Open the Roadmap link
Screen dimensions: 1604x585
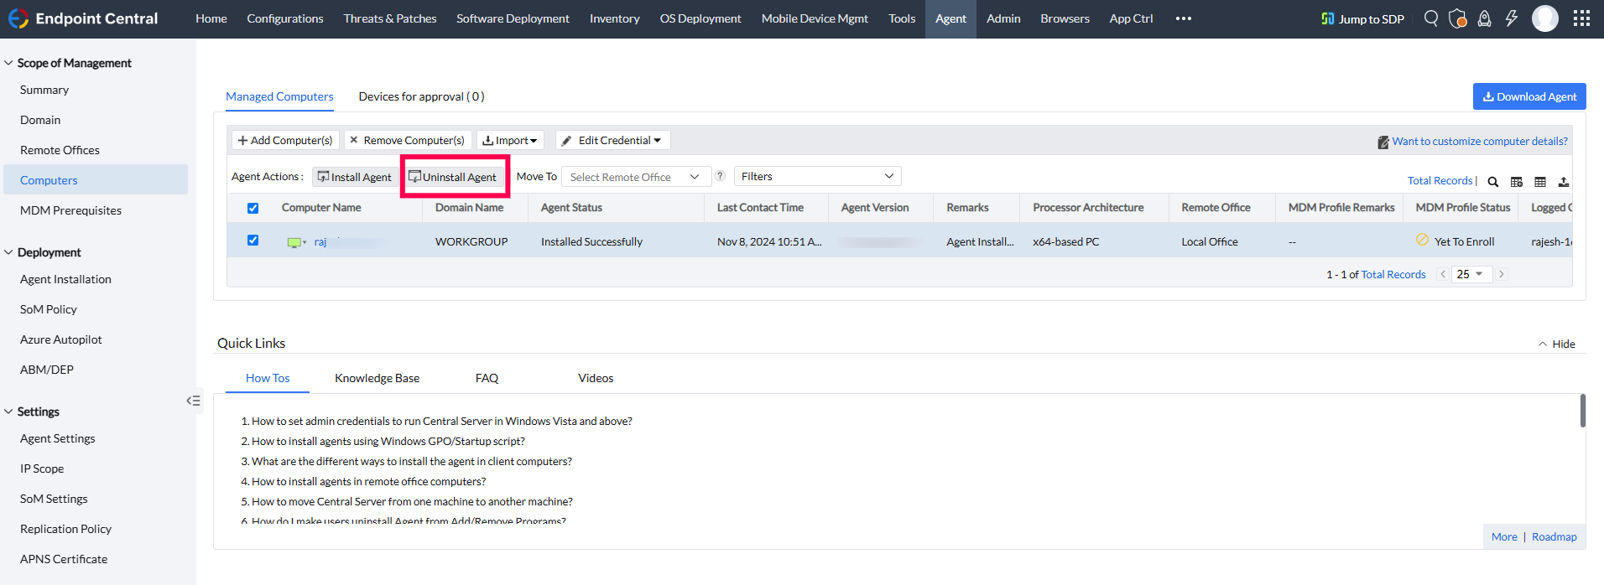click(1555, 537)
